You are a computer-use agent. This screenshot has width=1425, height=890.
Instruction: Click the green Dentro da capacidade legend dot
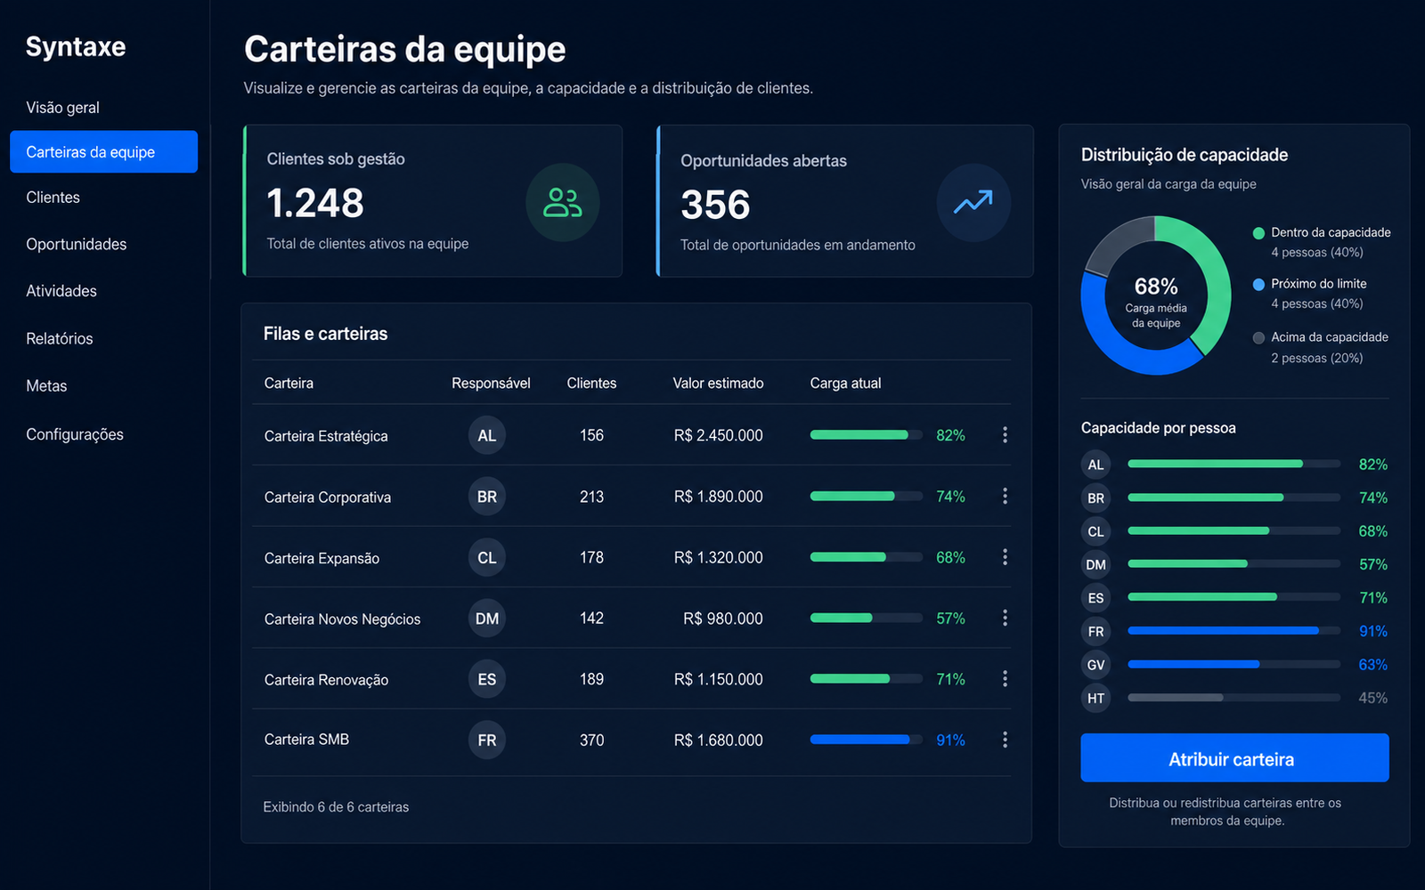pyautogui.click(x=1258, y=233)
